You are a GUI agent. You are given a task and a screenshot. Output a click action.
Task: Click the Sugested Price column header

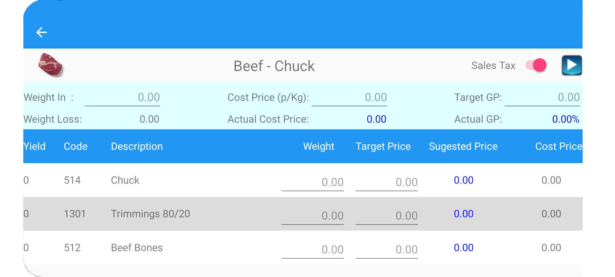click(463, 146)
